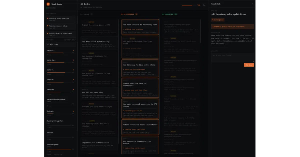Open Building zoom interface live update
This screenshot has width=300, height=157.
tap(60, 19)
